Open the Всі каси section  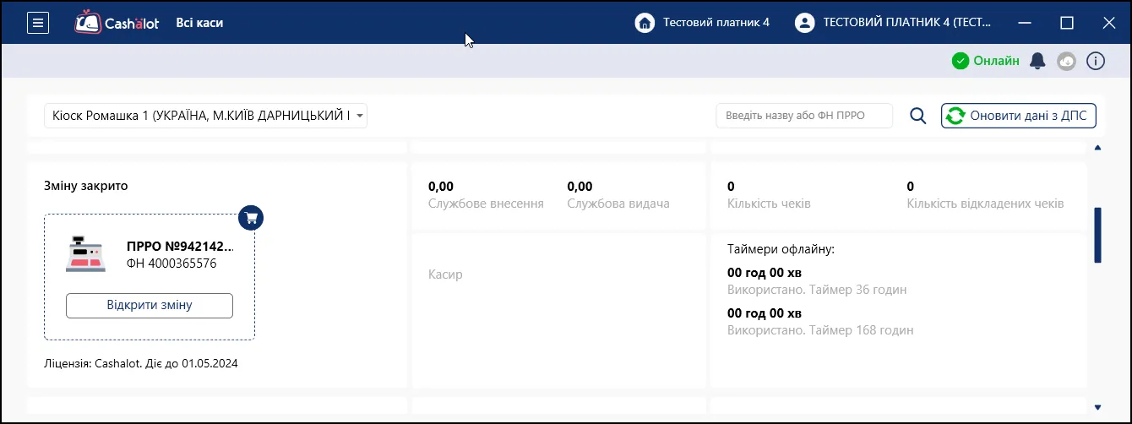[199, 23]
